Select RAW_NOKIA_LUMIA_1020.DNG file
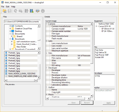The image size is (119, 112). (x=22, y=74)
